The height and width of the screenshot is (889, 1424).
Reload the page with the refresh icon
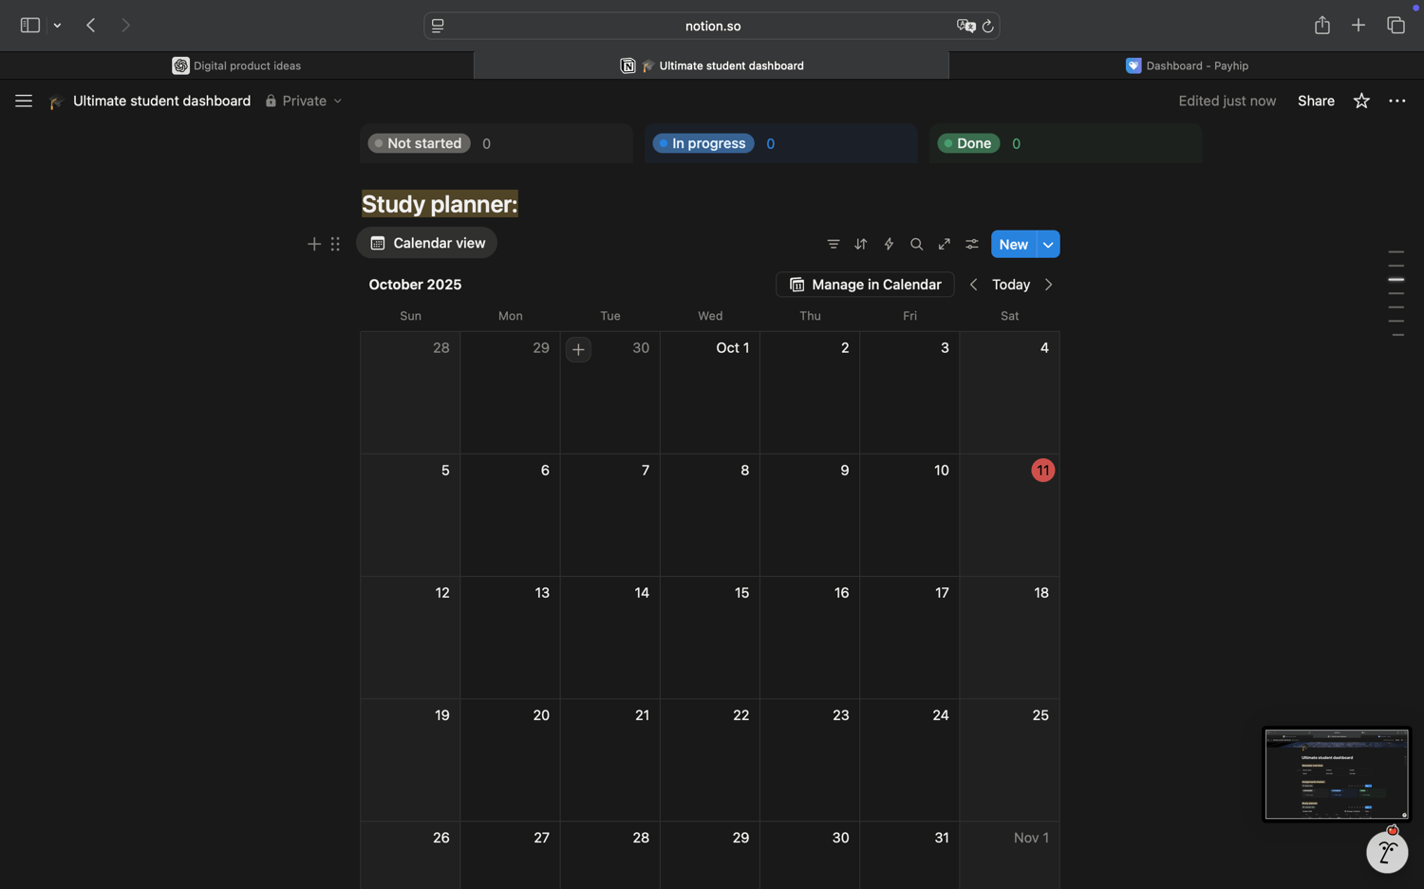point(988,26)
